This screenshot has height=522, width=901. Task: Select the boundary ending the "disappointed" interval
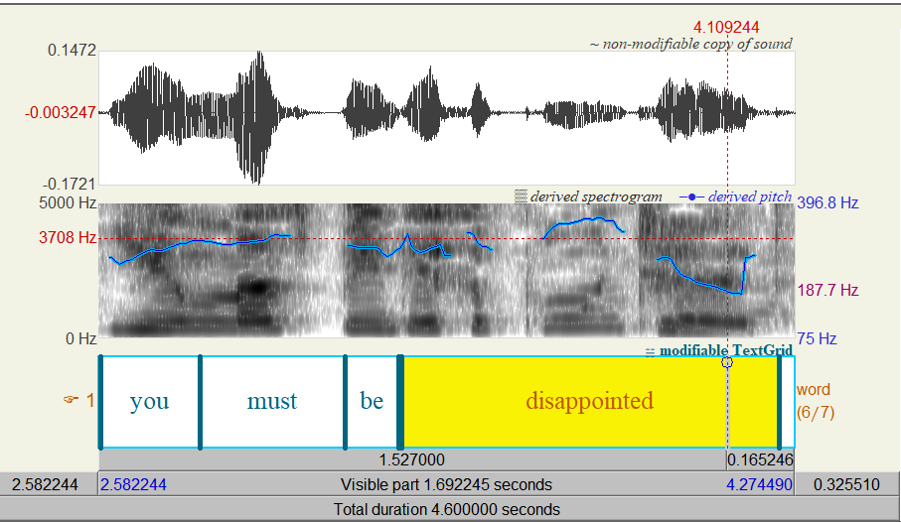pyautogui.click(x=780, y=401)
